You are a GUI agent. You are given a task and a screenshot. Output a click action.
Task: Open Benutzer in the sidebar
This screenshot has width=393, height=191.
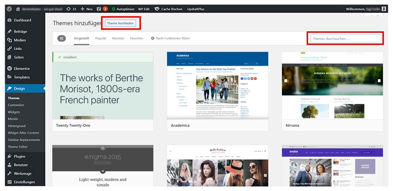[25, 165]
